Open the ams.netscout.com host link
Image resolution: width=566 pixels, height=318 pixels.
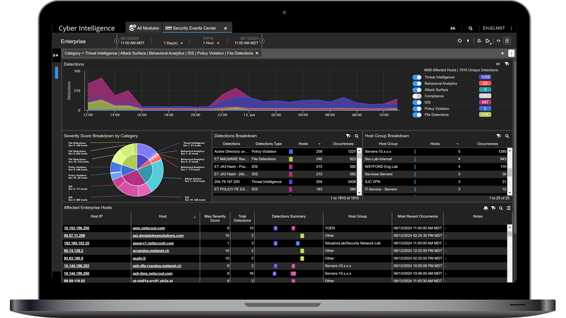pos(149,228)
